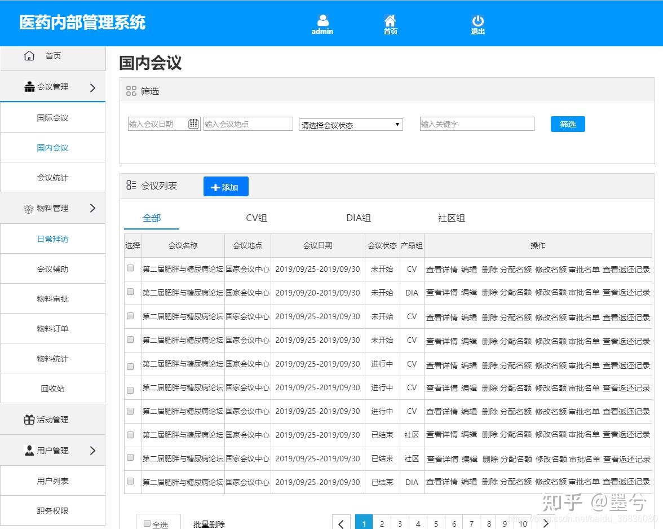Viewport: 663px width, 529px height.
Task: Click 批量删除 batch delete
Action: pos(209,524)
